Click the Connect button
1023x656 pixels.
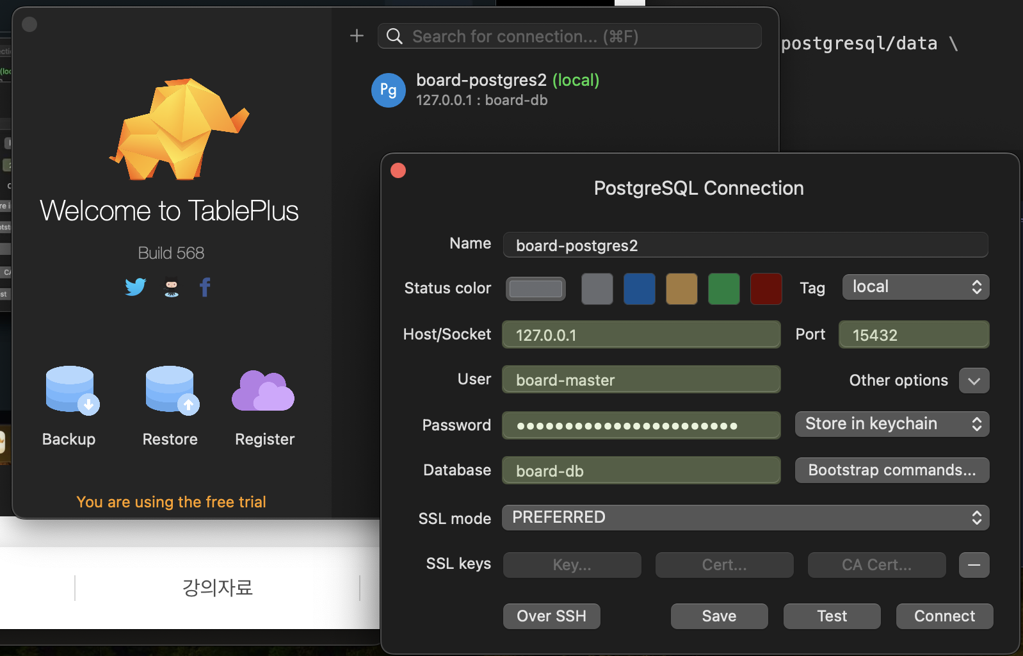pyautogui.click(x=945, y=616)
